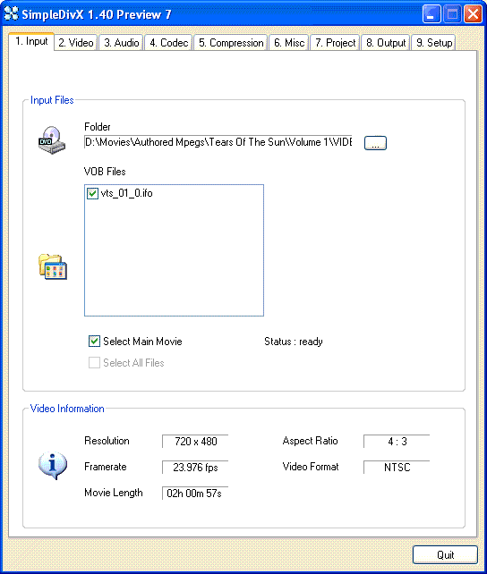Minimize the SimpleDivX window
The height and width of the screenshot is (574, 487).
431,14
